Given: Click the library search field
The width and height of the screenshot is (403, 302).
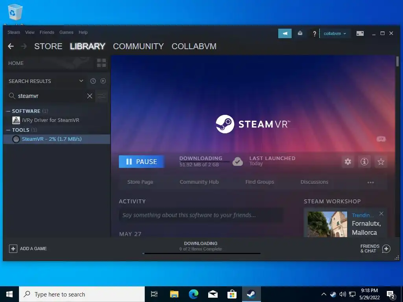Looking at the screenshot, I should coord(49,96).
